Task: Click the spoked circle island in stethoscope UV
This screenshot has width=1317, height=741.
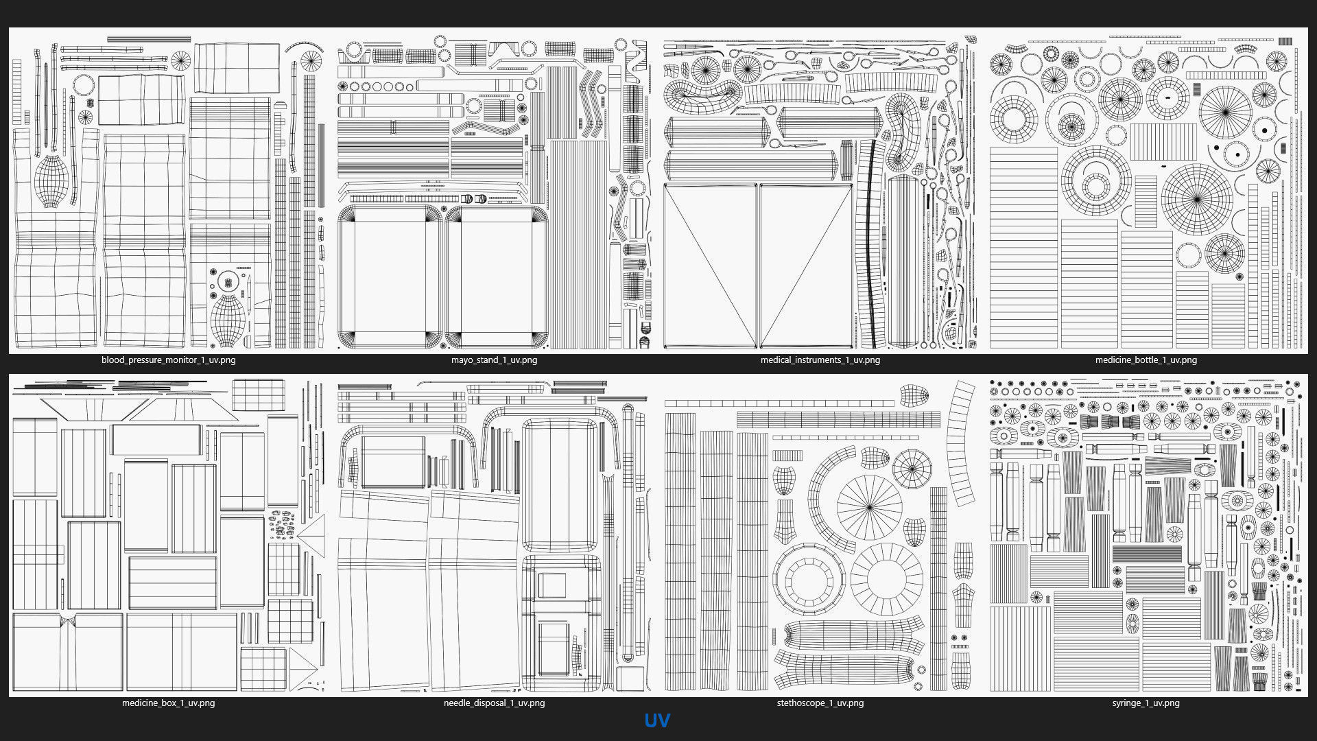Action: point(869,508)
